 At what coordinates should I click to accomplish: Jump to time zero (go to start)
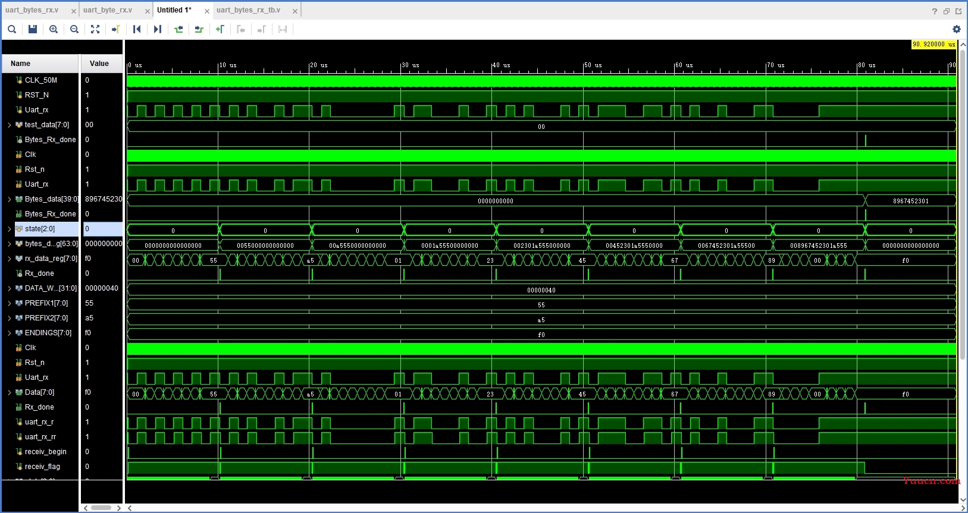click(137, 29)
